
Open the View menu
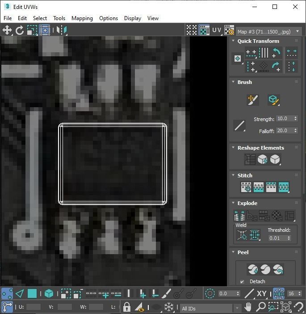click(x=153, y=18)
